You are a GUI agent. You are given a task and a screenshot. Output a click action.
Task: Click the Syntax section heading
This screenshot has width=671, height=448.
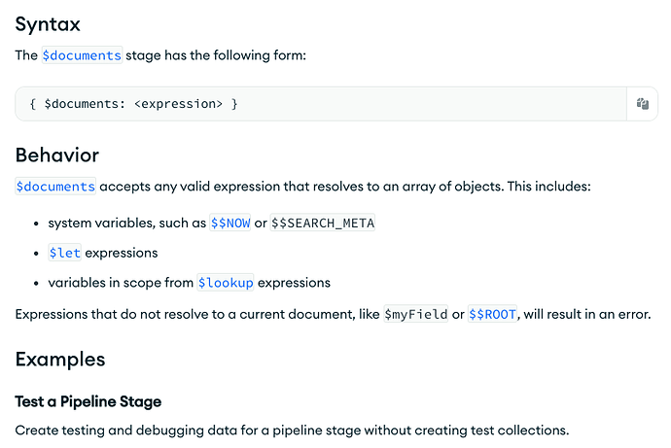[48, 24]
